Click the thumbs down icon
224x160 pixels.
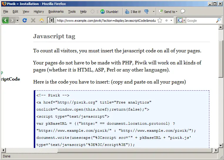click(146, 11)
